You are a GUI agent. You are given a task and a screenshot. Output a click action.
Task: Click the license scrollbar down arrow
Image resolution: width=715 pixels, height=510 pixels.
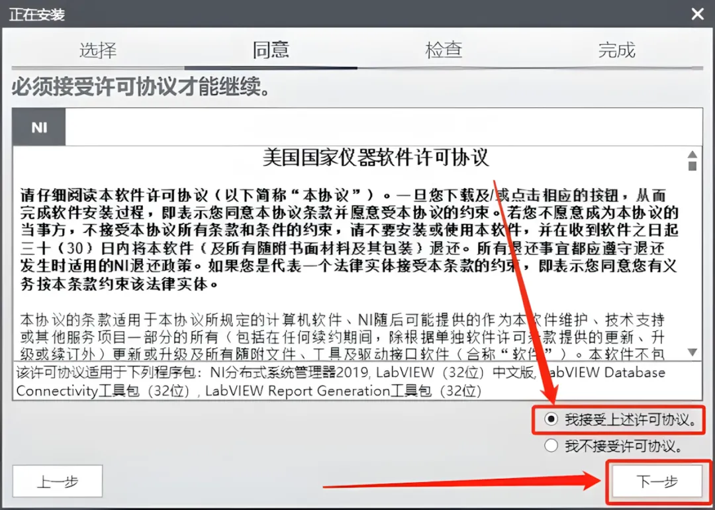[x=692, y=352]
